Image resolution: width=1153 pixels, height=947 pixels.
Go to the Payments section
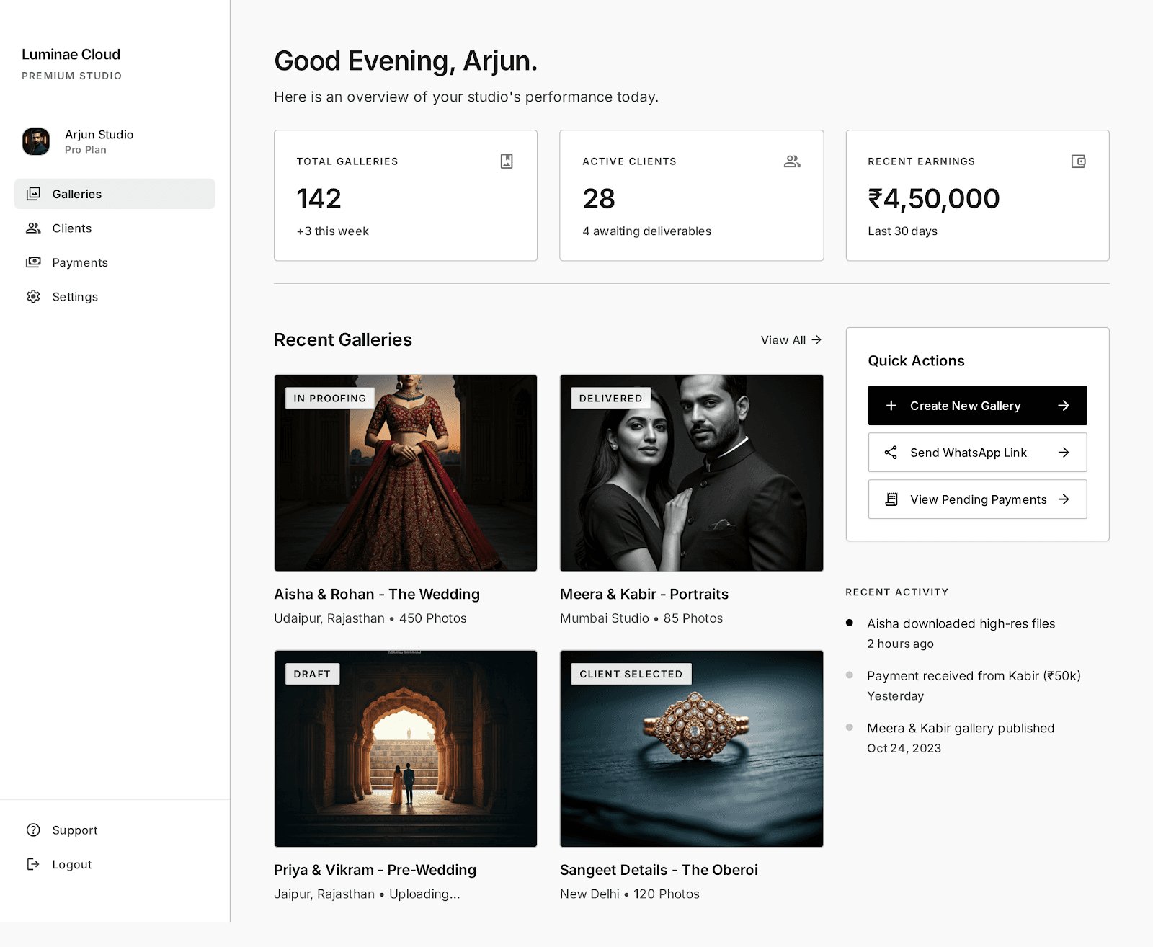[x=115, y=262]
